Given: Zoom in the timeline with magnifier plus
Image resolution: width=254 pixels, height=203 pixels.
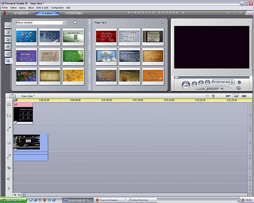Looking at the screenshot, I should pos(15,195).
